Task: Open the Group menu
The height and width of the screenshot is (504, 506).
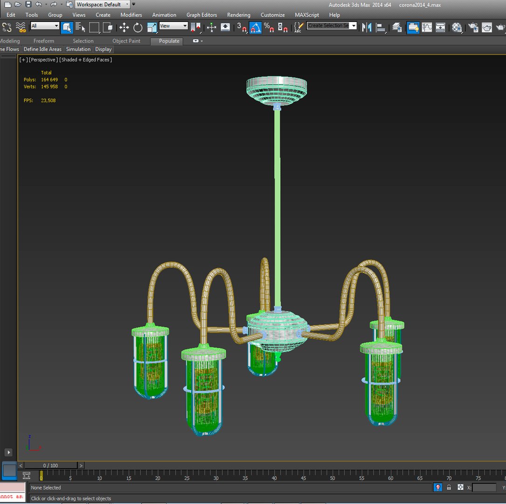Action: click(x=55, y=15)
